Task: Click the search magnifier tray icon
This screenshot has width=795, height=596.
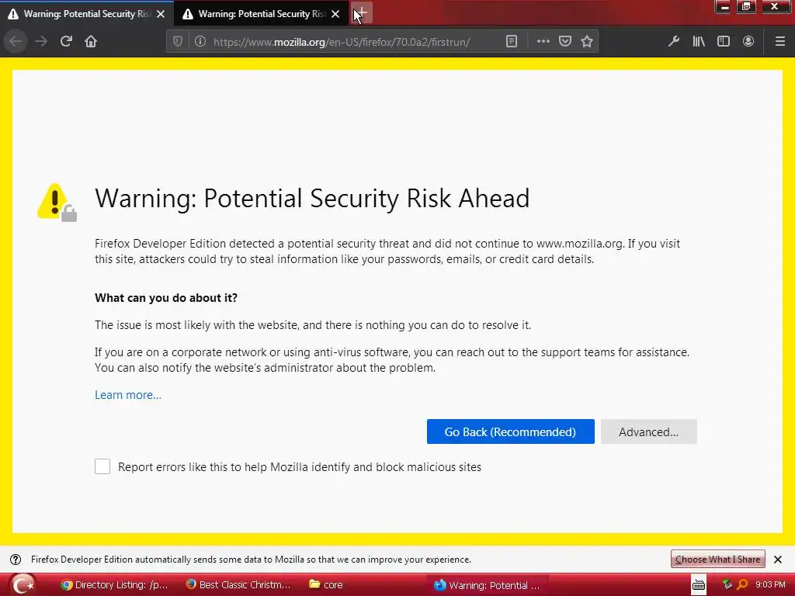Action: (x=742, y=584)
